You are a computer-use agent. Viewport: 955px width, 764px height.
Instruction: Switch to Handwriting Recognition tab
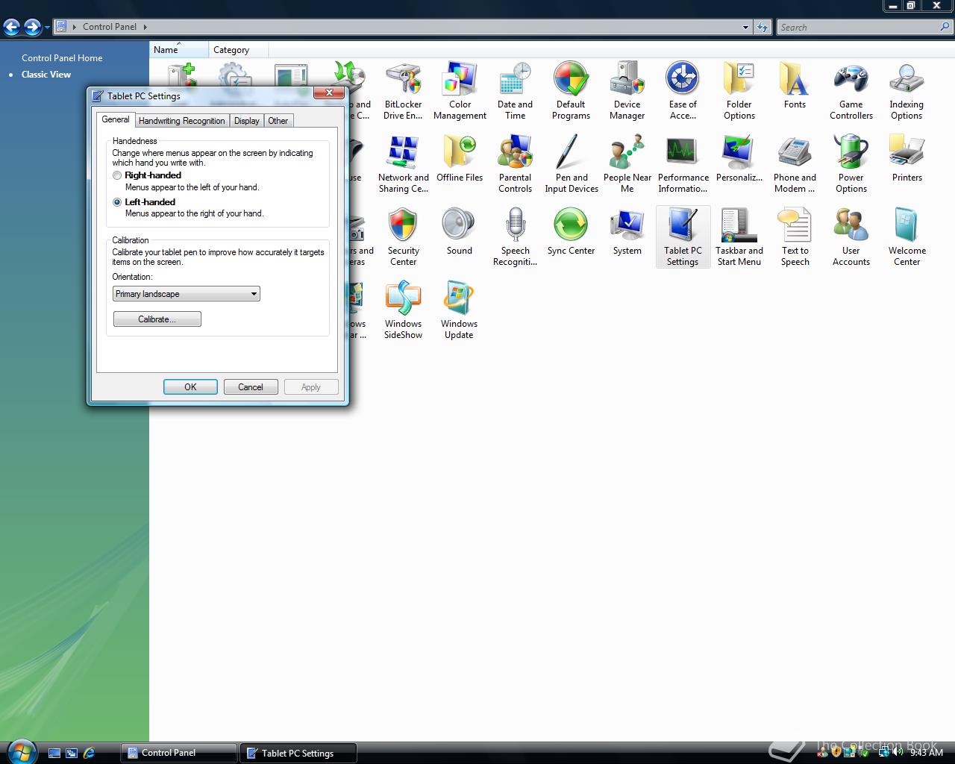pyautogui.click(x=181, y=121)
